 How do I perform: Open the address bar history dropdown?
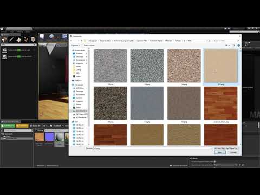click(207, 41)
